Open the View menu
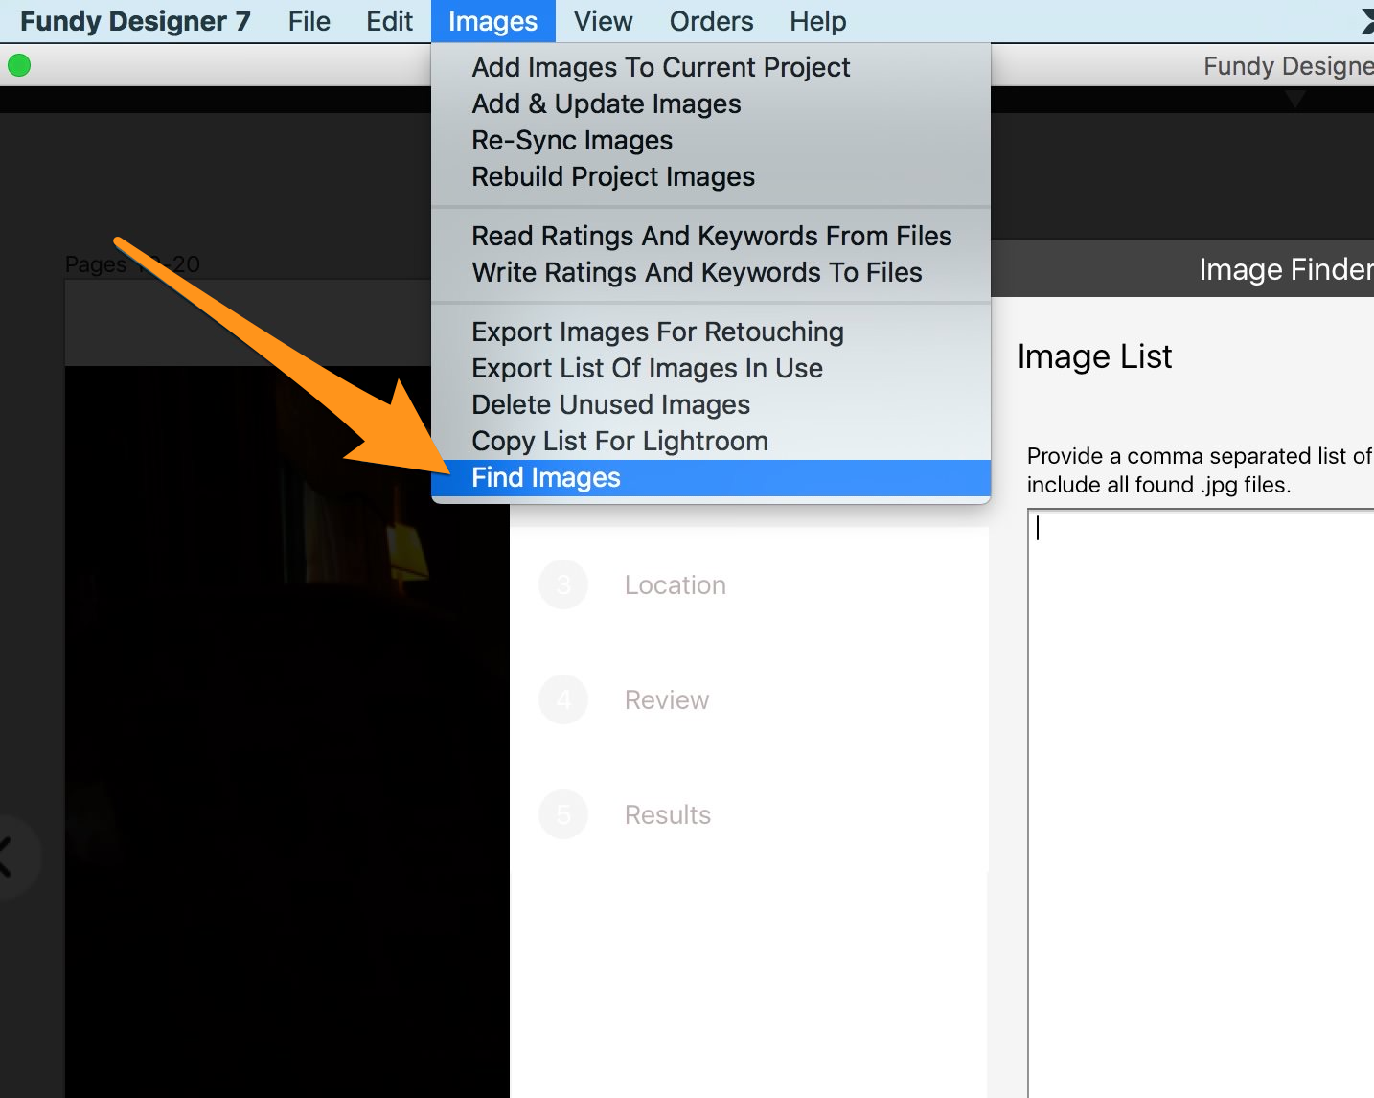Screen dimensions: 1374x1098 click(x=603, y=21)
